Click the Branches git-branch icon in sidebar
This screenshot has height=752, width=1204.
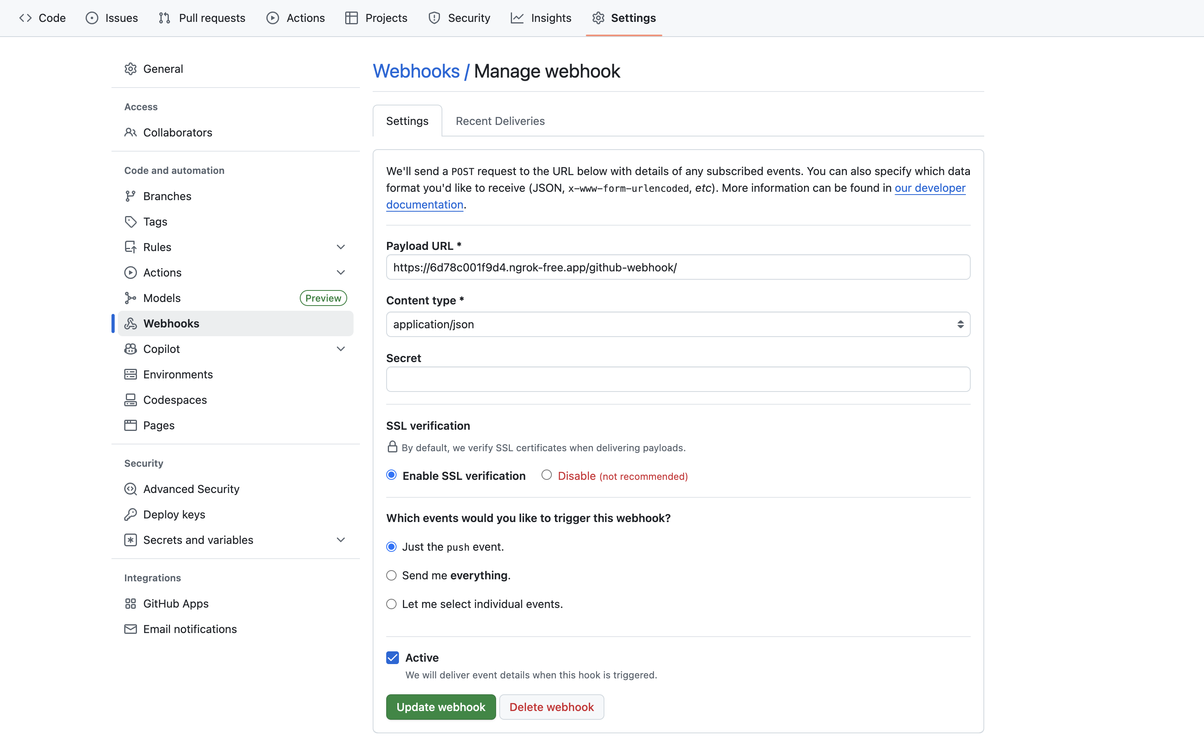coord(130,196)
